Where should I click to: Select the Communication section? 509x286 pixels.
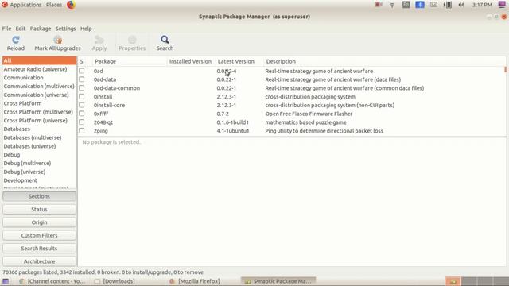click(23, 78)
